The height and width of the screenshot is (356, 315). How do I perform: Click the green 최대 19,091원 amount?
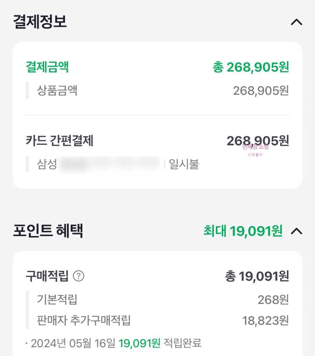(243, 231)
